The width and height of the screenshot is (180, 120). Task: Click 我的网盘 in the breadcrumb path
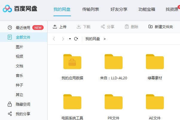pos(93,39)
